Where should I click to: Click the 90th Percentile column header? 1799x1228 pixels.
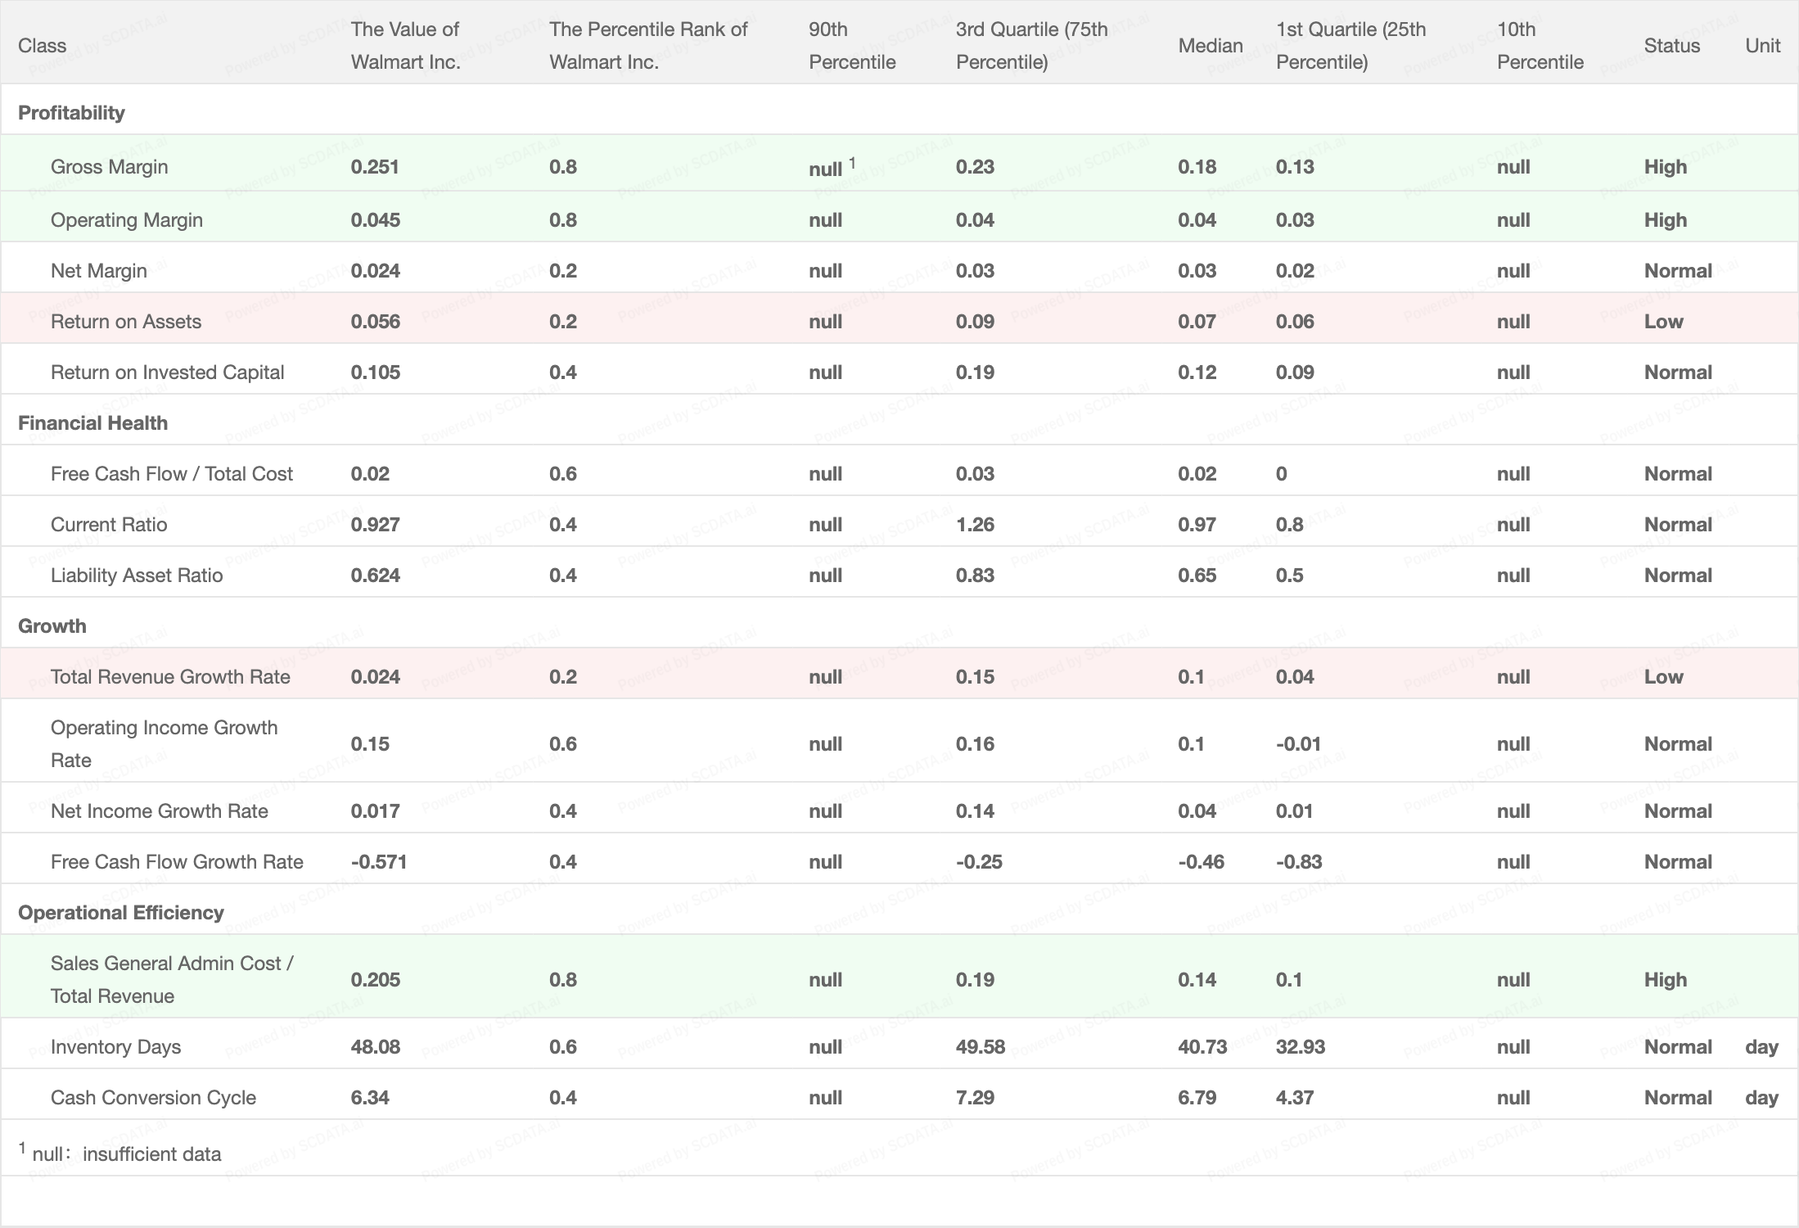(x=851, y=46)
